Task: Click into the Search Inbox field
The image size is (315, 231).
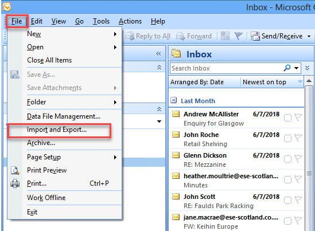Action: click(226, 68)
